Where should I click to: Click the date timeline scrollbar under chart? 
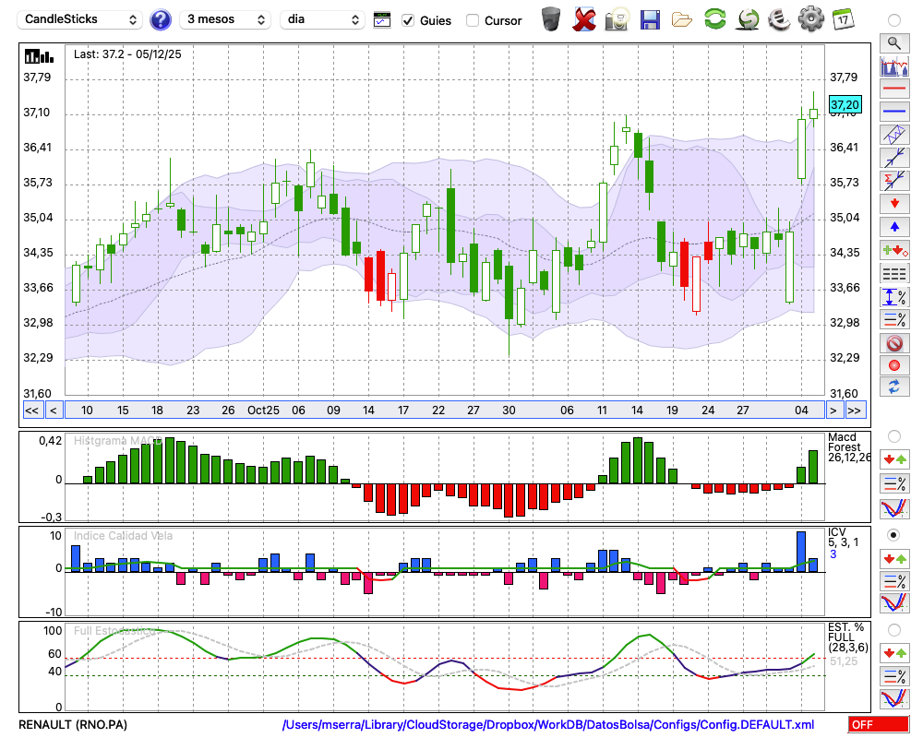[x=443, y=411]
